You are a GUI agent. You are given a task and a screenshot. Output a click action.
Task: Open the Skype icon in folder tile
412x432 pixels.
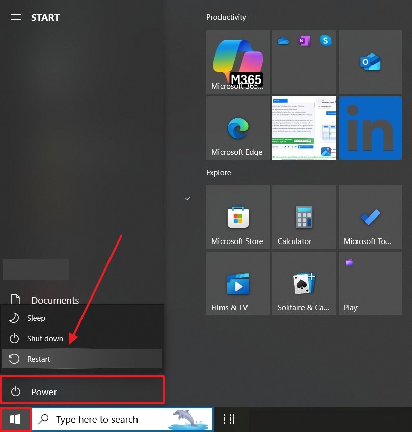tap(325, 41)
